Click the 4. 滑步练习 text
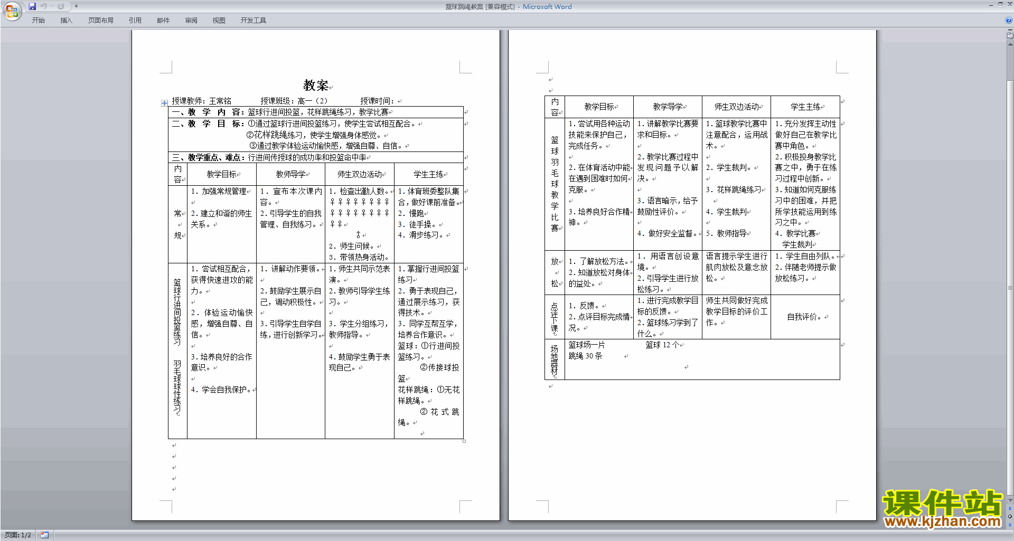 [x=421, y=235]
